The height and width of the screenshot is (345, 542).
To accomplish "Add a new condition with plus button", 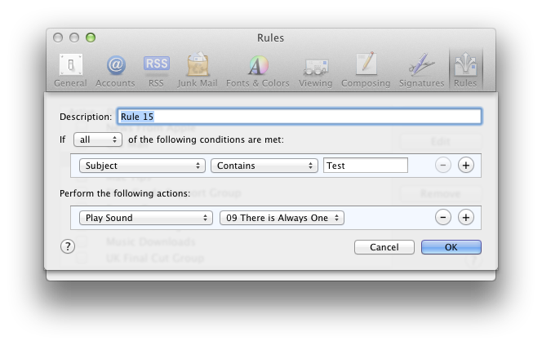I will pyautogui.click(x=465, y=165).
